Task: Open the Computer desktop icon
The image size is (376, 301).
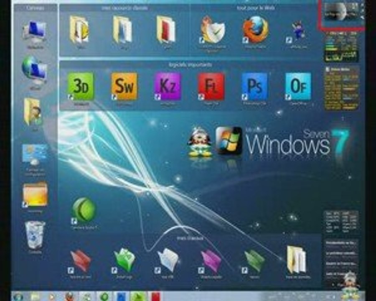Action: pos(35,32)
